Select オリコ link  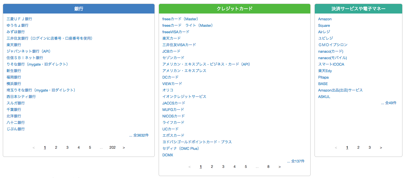[x=168, y=90]
